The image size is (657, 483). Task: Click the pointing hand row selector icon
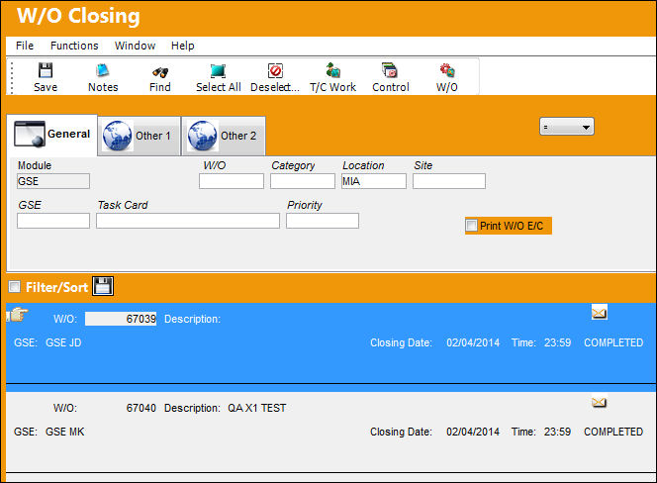pyautogui.click(x=18, y=315)
